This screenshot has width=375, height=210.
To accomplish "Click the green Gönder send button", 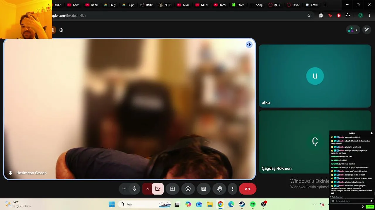I will point(370,206).
